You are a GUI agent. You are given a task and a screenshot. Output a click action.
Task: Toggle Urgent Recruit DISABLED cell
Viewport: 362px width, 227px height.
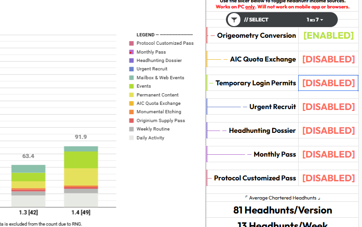pyautogui.click(x=328, y=107)
